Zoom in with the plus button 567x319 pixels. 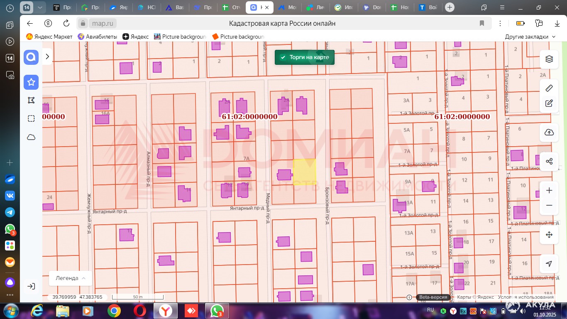point(549,190)
